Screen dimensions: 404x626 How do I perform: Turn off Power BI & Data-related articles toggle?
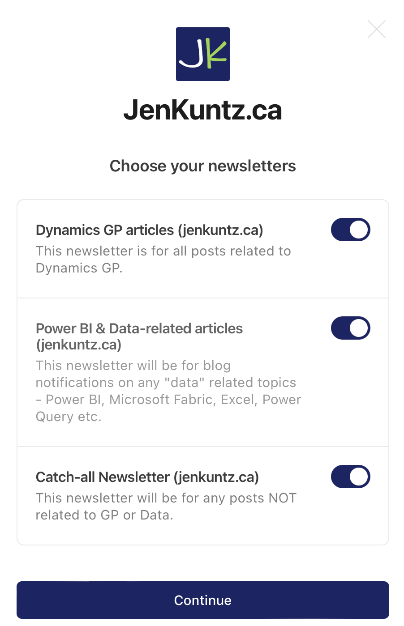[350, 328]
